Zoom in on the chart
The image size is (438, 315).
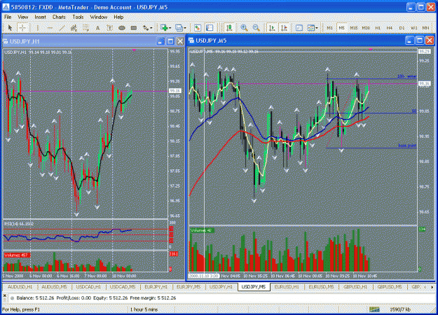click(244, 28)
